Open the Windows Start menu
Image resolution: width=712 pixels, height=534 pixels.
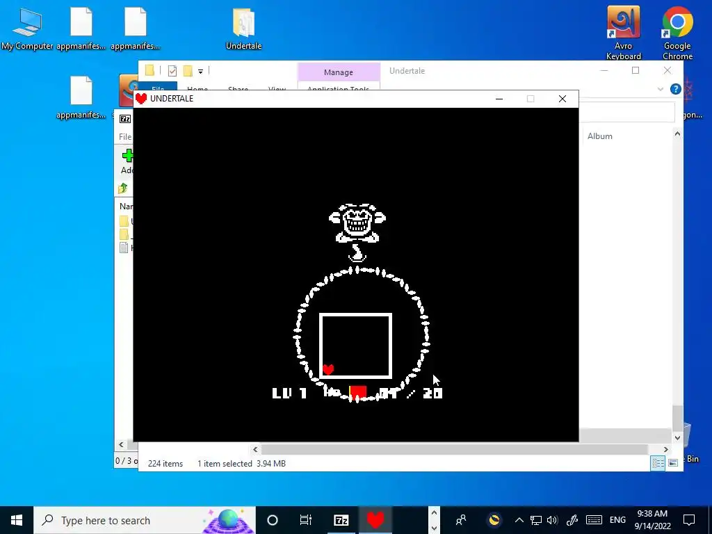click(17, 520)
